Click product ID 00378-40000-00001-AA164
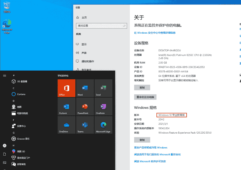 pyautogui.click(x=173, y=71)
